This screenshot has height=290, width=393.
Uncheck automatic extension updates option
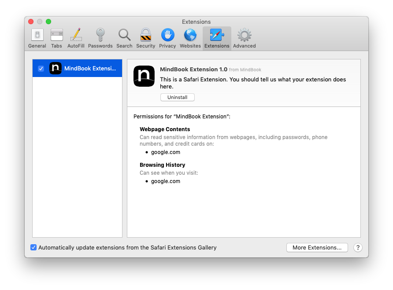33,247
